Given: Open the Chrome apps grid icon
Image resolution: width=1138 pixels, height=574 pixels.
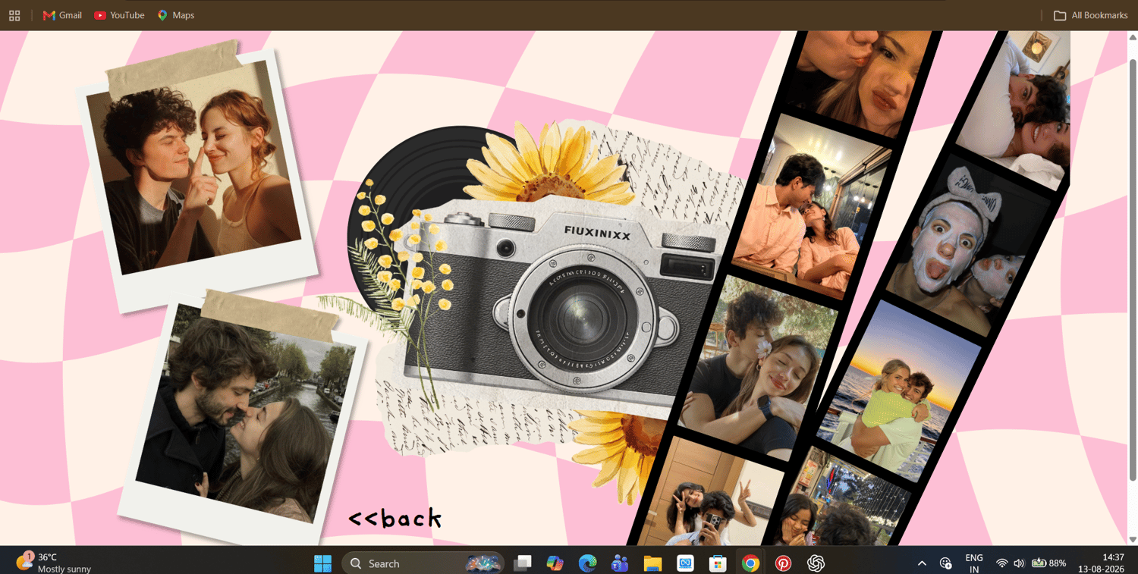Looking at the screenshot, I should [14, 15].
